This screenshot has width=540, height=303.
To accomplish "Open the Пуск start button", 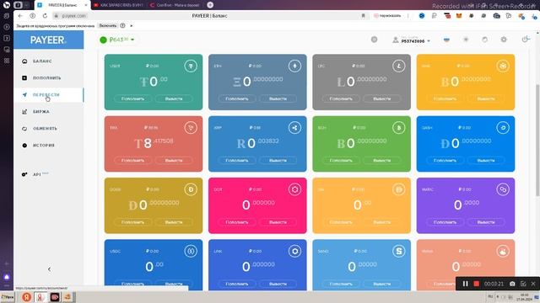I will pos(8,297).
